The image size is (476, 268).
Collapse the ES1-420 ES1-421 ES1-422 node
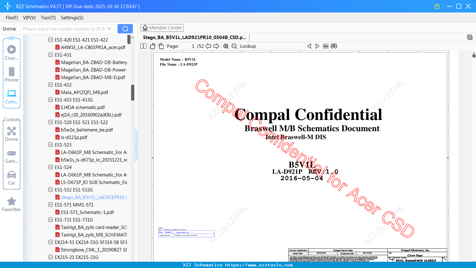[x=51, y=40]
